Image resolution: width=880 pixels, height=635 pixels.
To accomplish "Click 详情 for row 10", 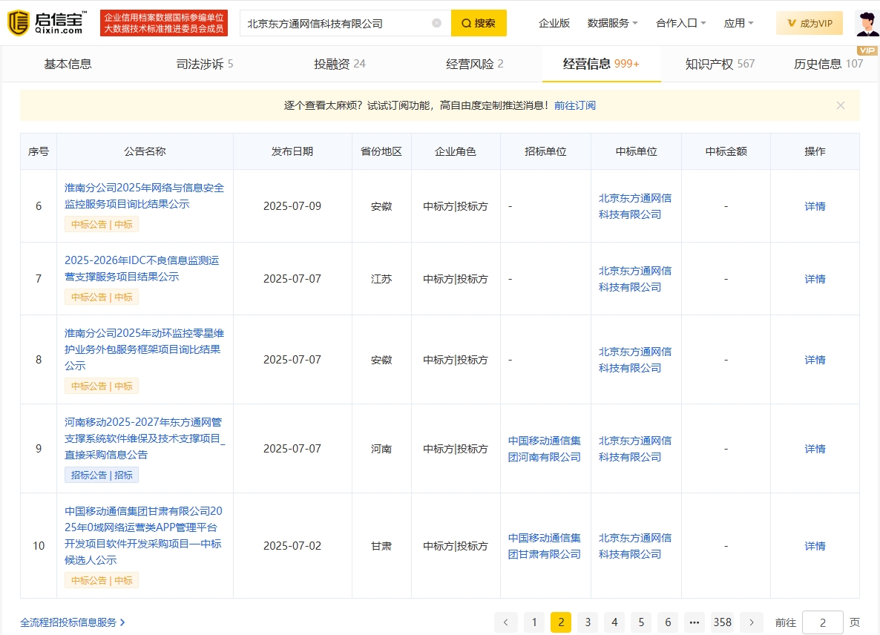I will pyautogui.click(x=815, y=546).
